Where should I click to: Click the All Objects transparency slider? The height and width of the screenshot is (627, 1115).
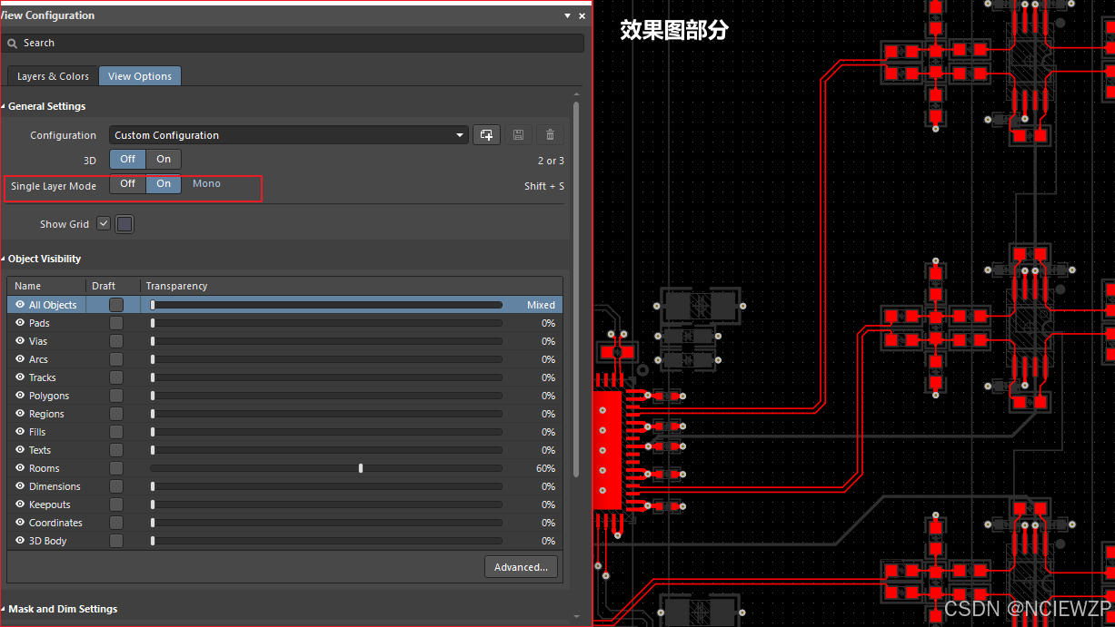click(326, 305)
